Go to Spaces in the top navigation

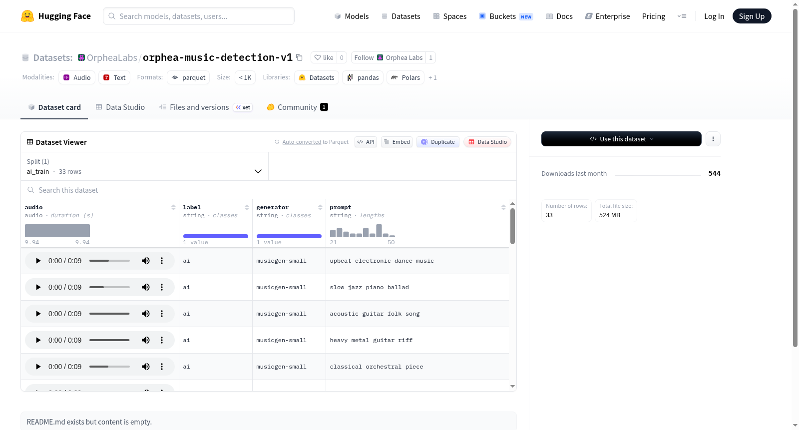(x=449, y=16)
